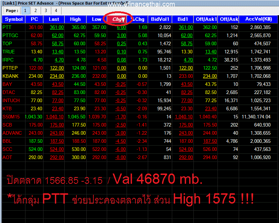Select the INTUCH symbol
Screen dimensions: 279x223
coord(11,100)
